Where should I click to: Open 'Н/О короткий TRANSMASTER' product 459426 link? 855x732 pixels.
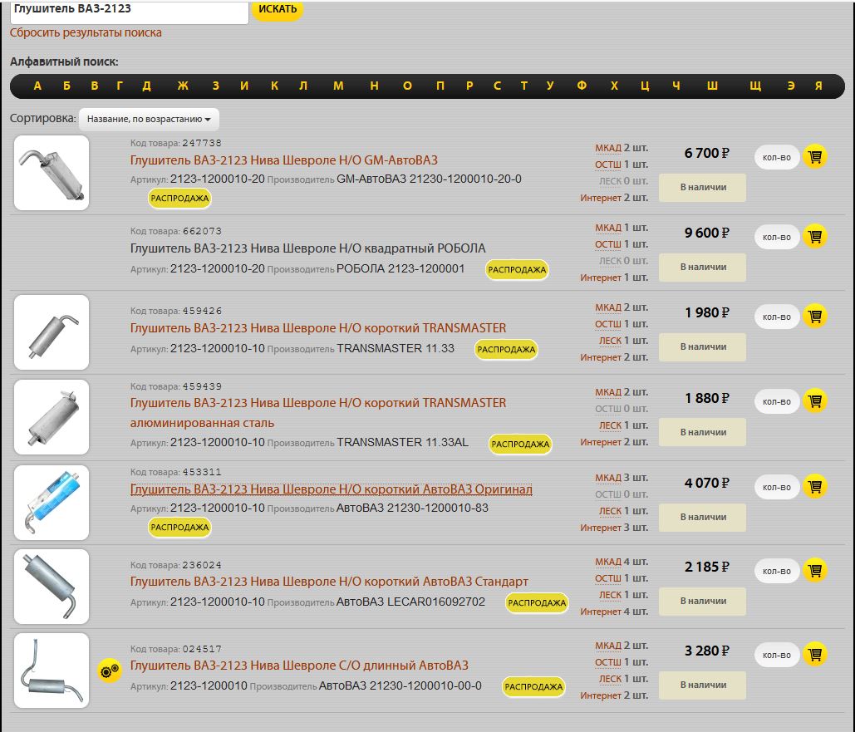[318, 328]
